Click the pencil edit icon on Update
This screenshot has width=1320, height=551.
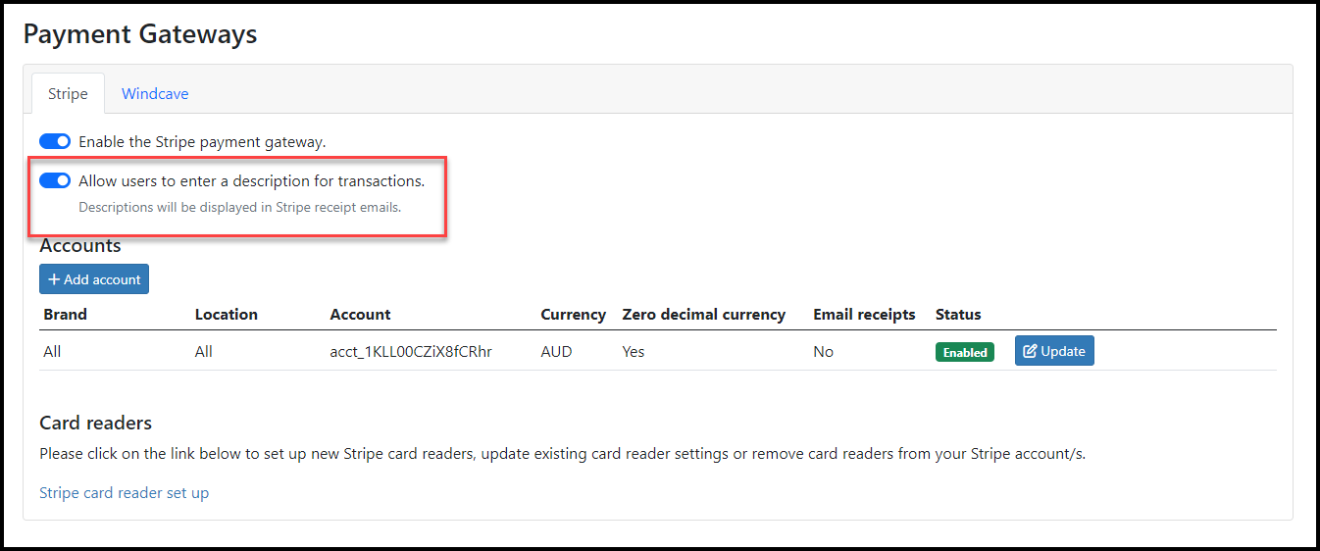(x=1030, y=351)
